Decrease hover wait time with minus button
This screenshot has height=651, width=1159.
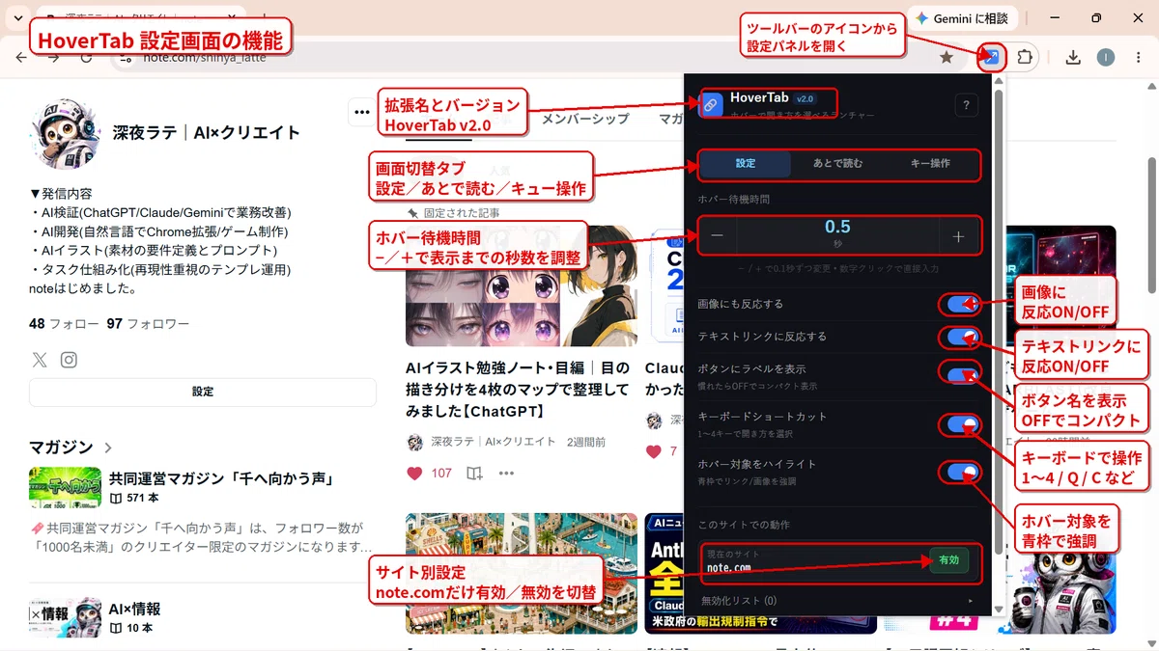[x=718, y=235]
